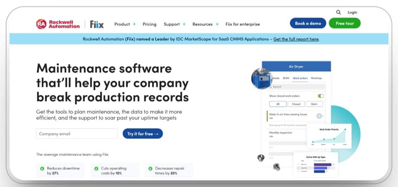Screen dimensions: 398x187
Task: Open Fiix for enterprise
Action: [x=243, y=24]
